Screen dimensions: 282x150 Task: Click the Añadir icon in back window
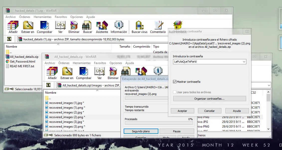coord(13,27)
